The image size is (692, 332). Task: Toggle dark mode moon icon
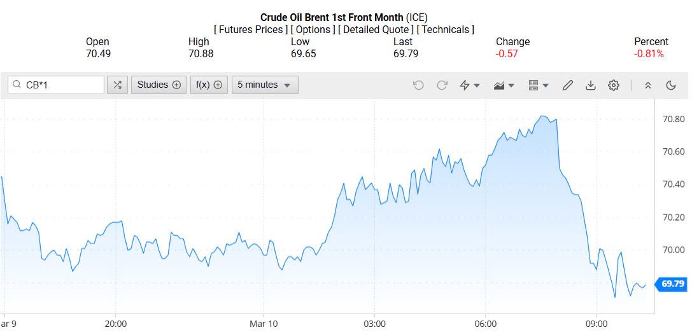click(x=670, y=85)
